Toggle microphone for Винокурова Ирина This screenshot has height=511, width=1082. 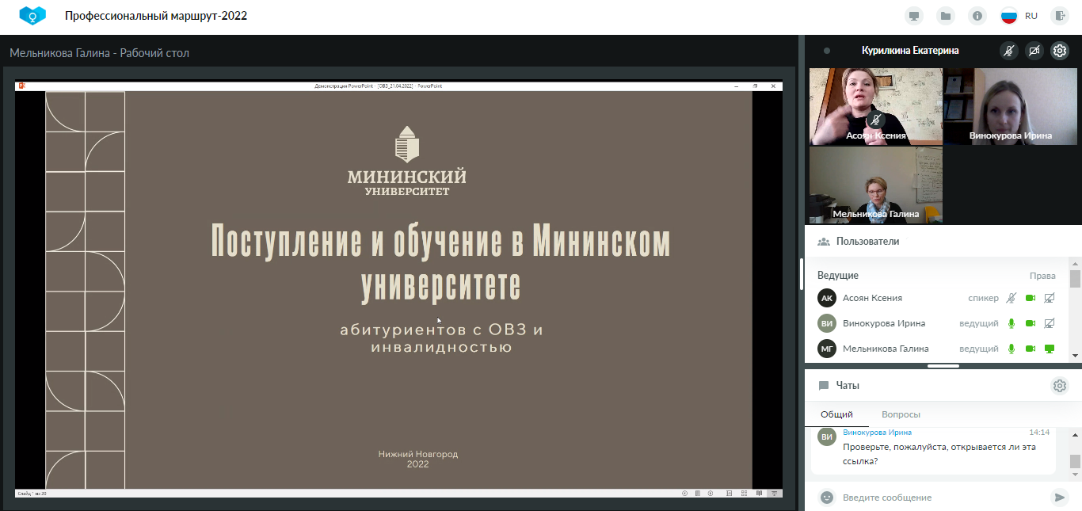pyautogui.click(x=1011, y=323)
